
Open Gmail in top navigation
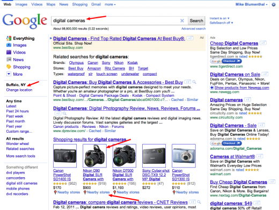point(96,4)
